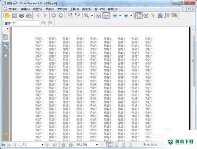Click the find previous icon
197x149 pixels.
click(43, 23)
